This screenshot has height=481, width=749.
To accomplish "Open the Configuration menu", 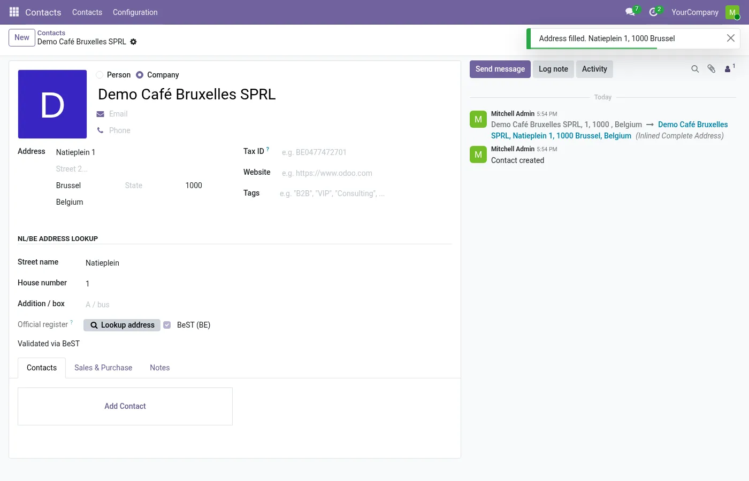I will tap(135, 12).
